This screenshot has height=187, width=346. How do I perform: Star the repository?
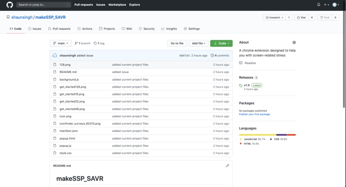coord(301,18)
